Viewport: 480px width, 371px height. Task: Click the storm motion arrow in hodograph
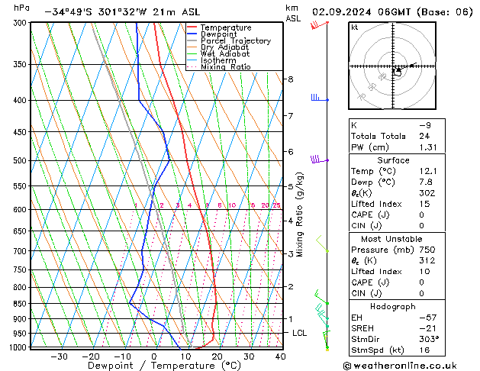pyautogui.click(x=409, y=66)
